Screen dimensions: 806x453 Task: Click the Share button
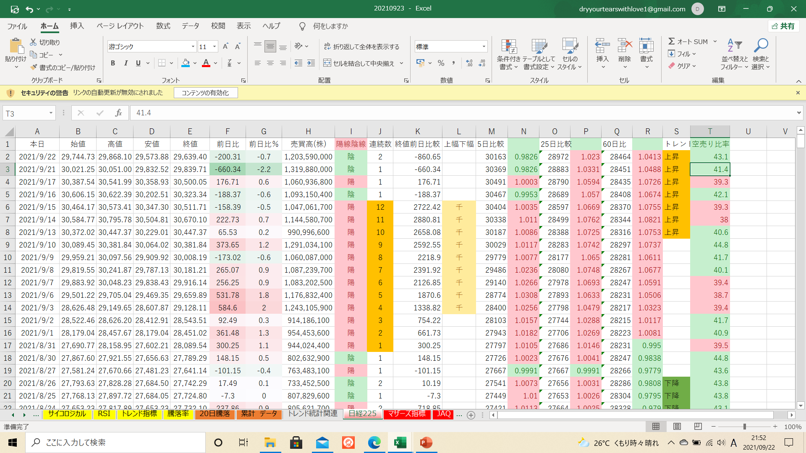pos(783,26)
